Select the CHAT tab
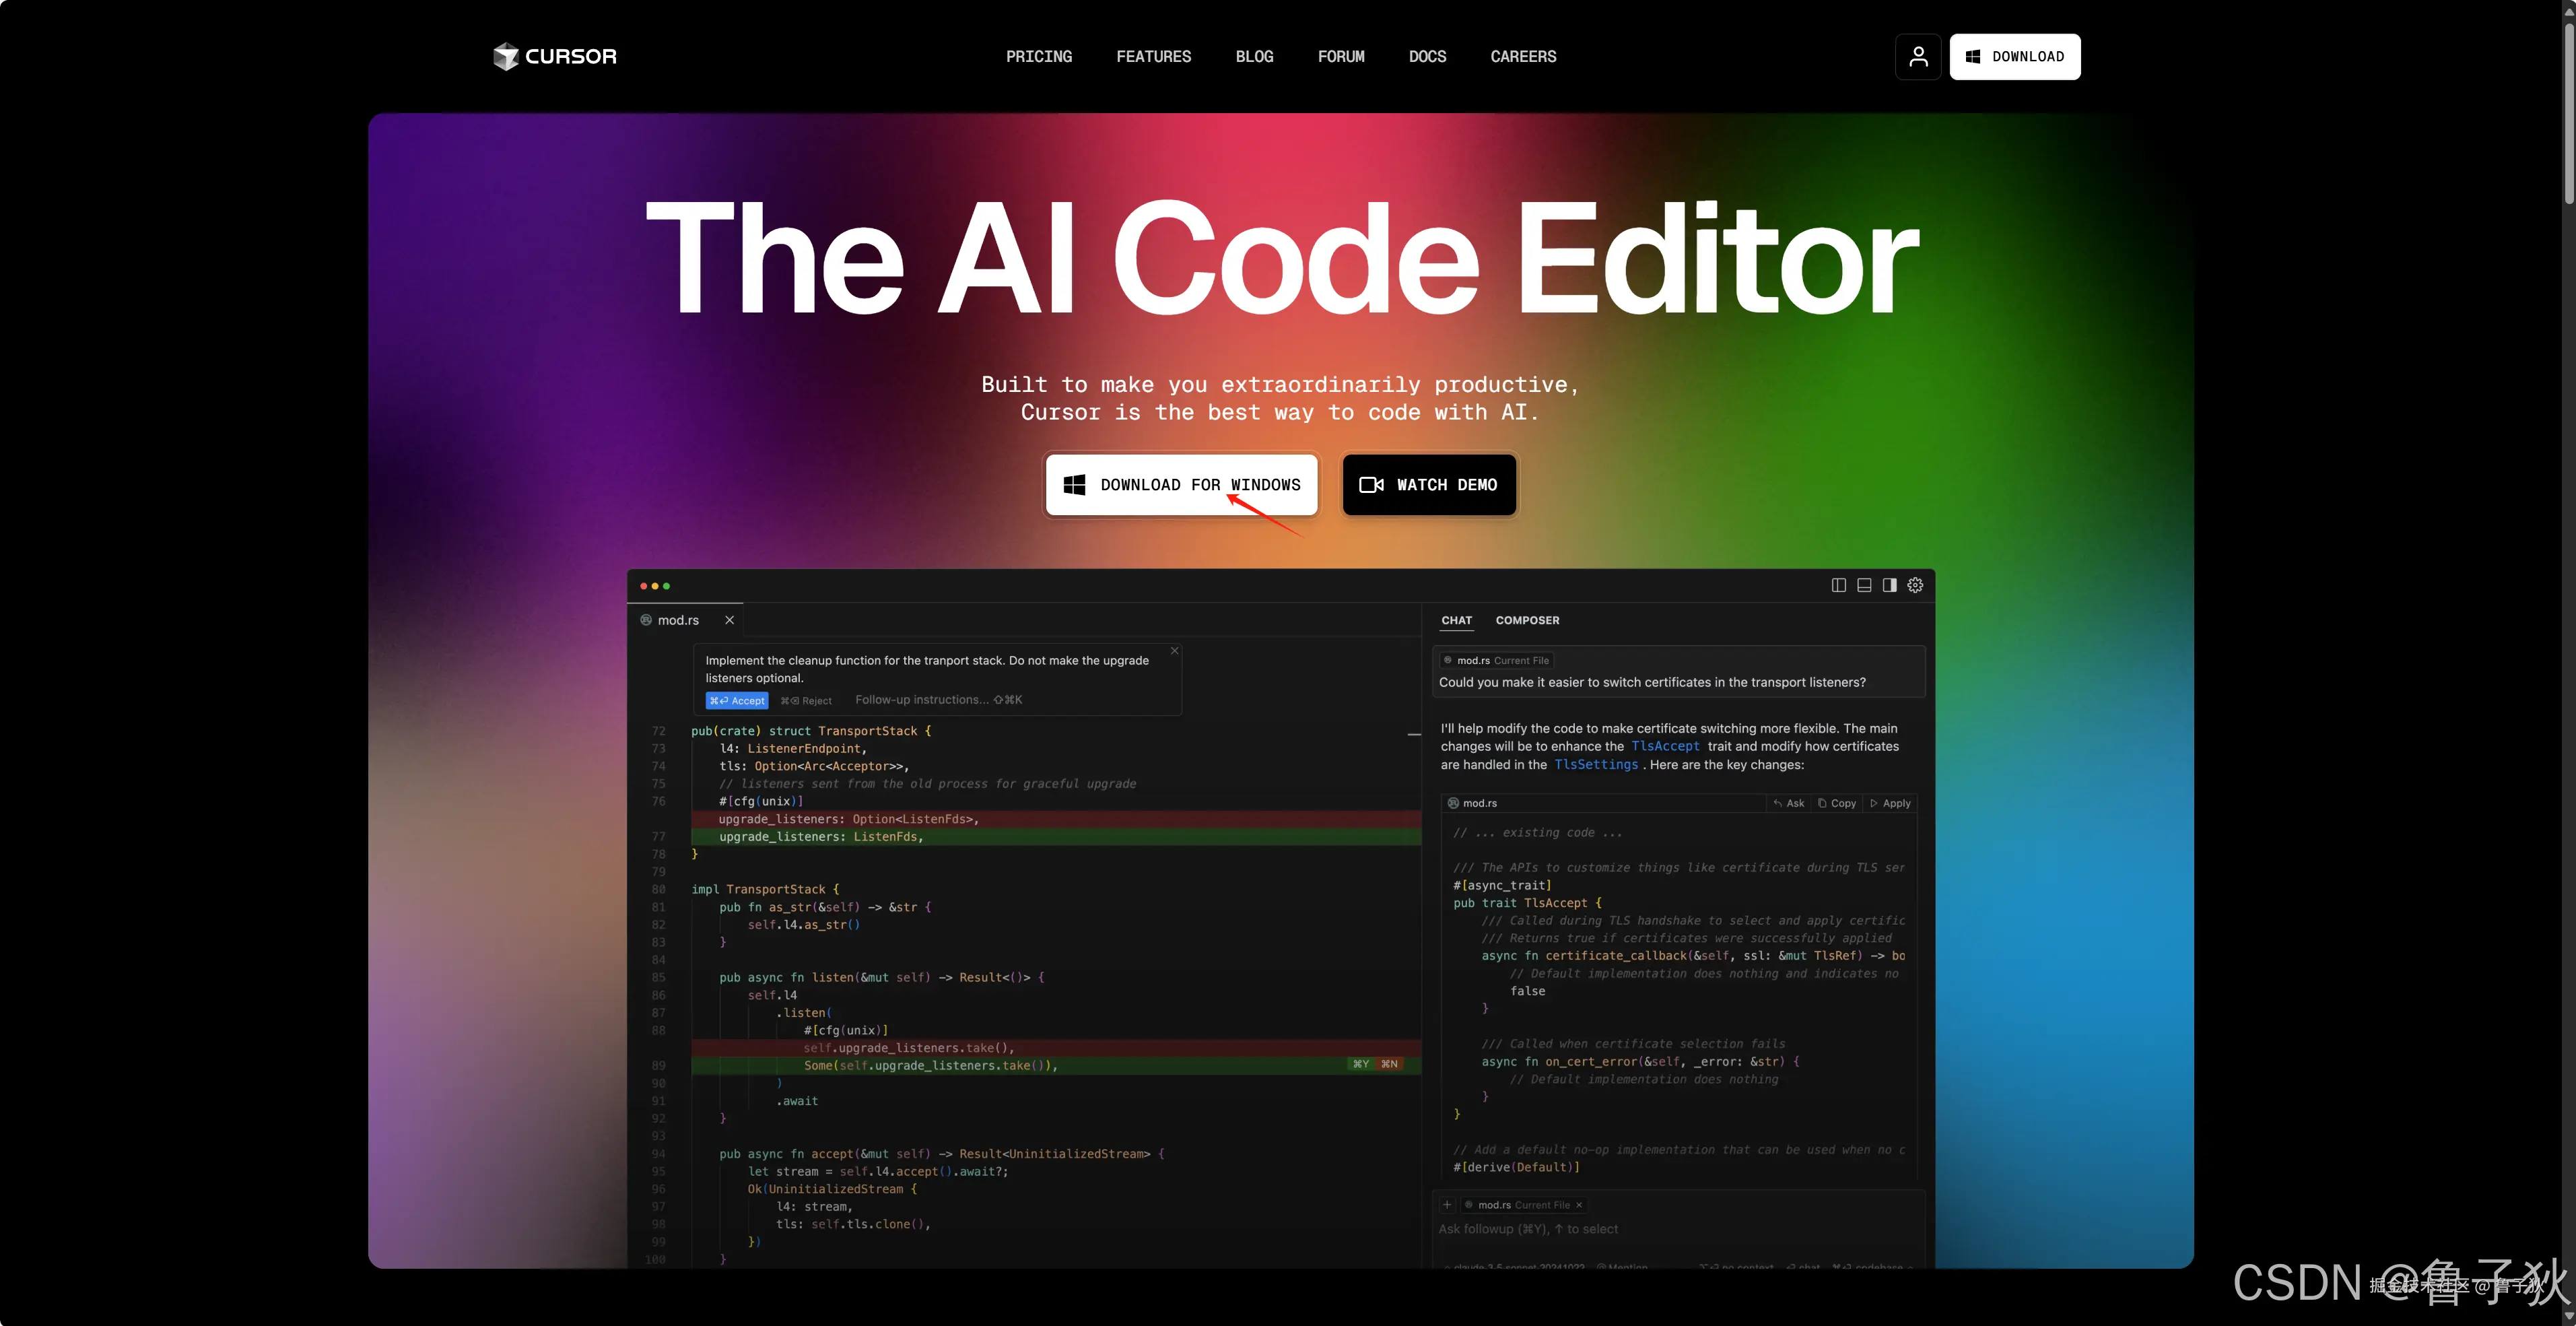Viewport: 2576px width, 1326px height. click(x=1456, y=620)
